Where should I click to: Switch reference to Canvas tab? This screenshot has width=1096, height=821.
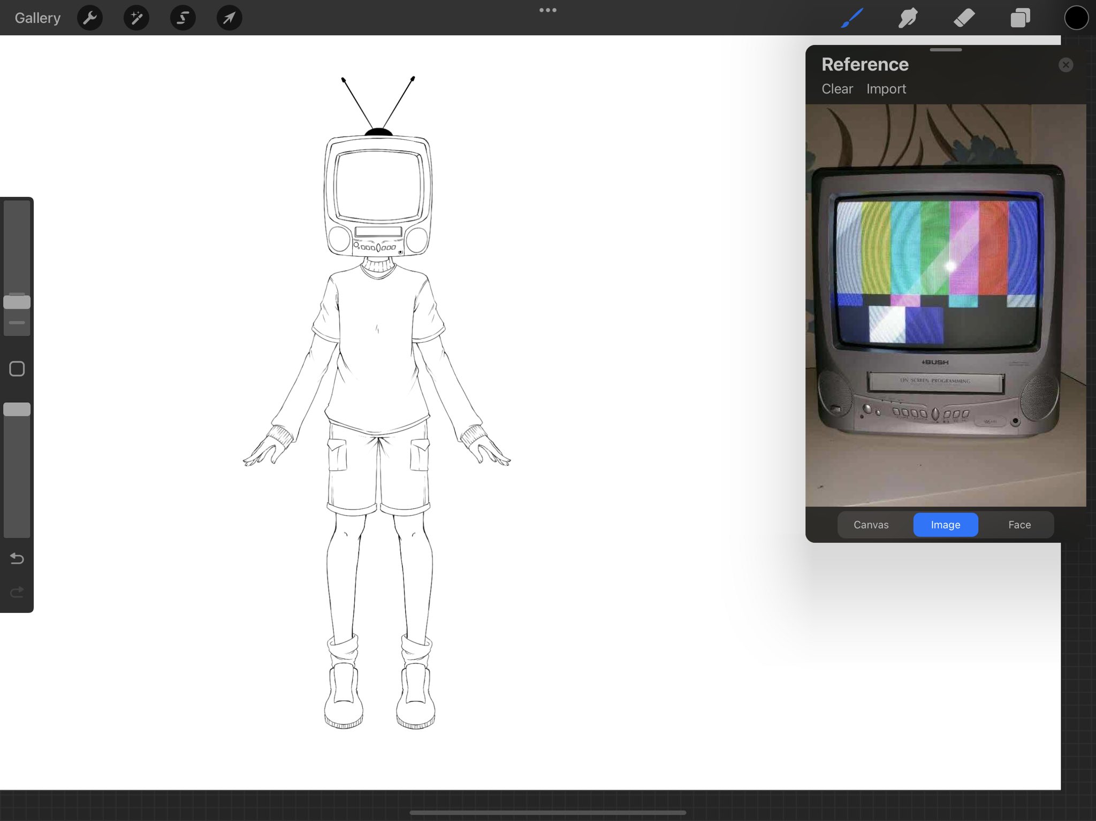tap(871, 525)
